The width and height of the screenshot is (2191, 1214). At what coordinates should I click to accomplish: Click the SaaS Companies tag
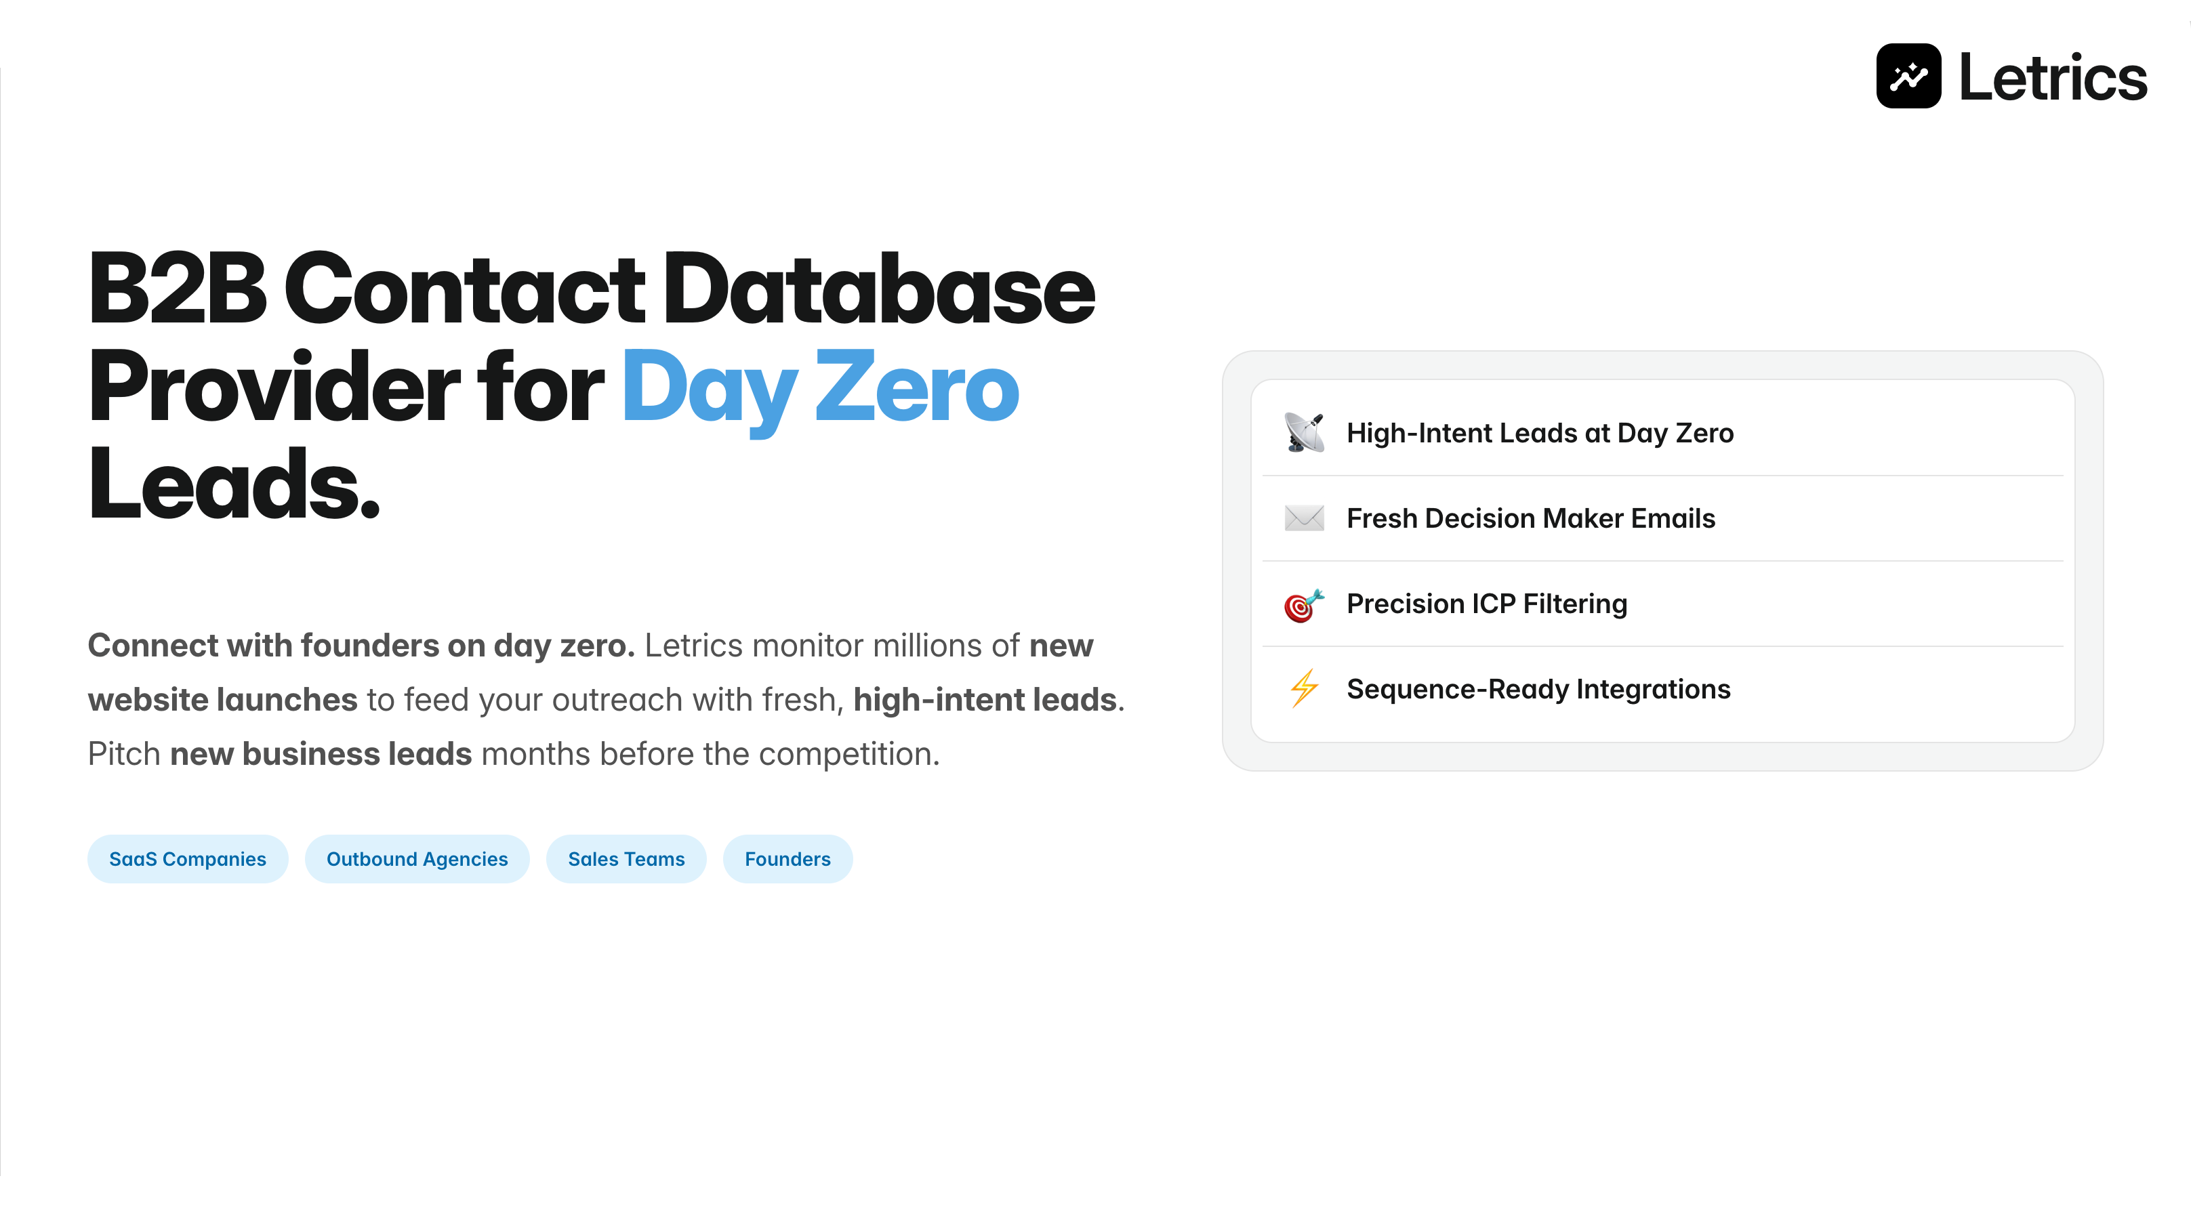point(187,858)
